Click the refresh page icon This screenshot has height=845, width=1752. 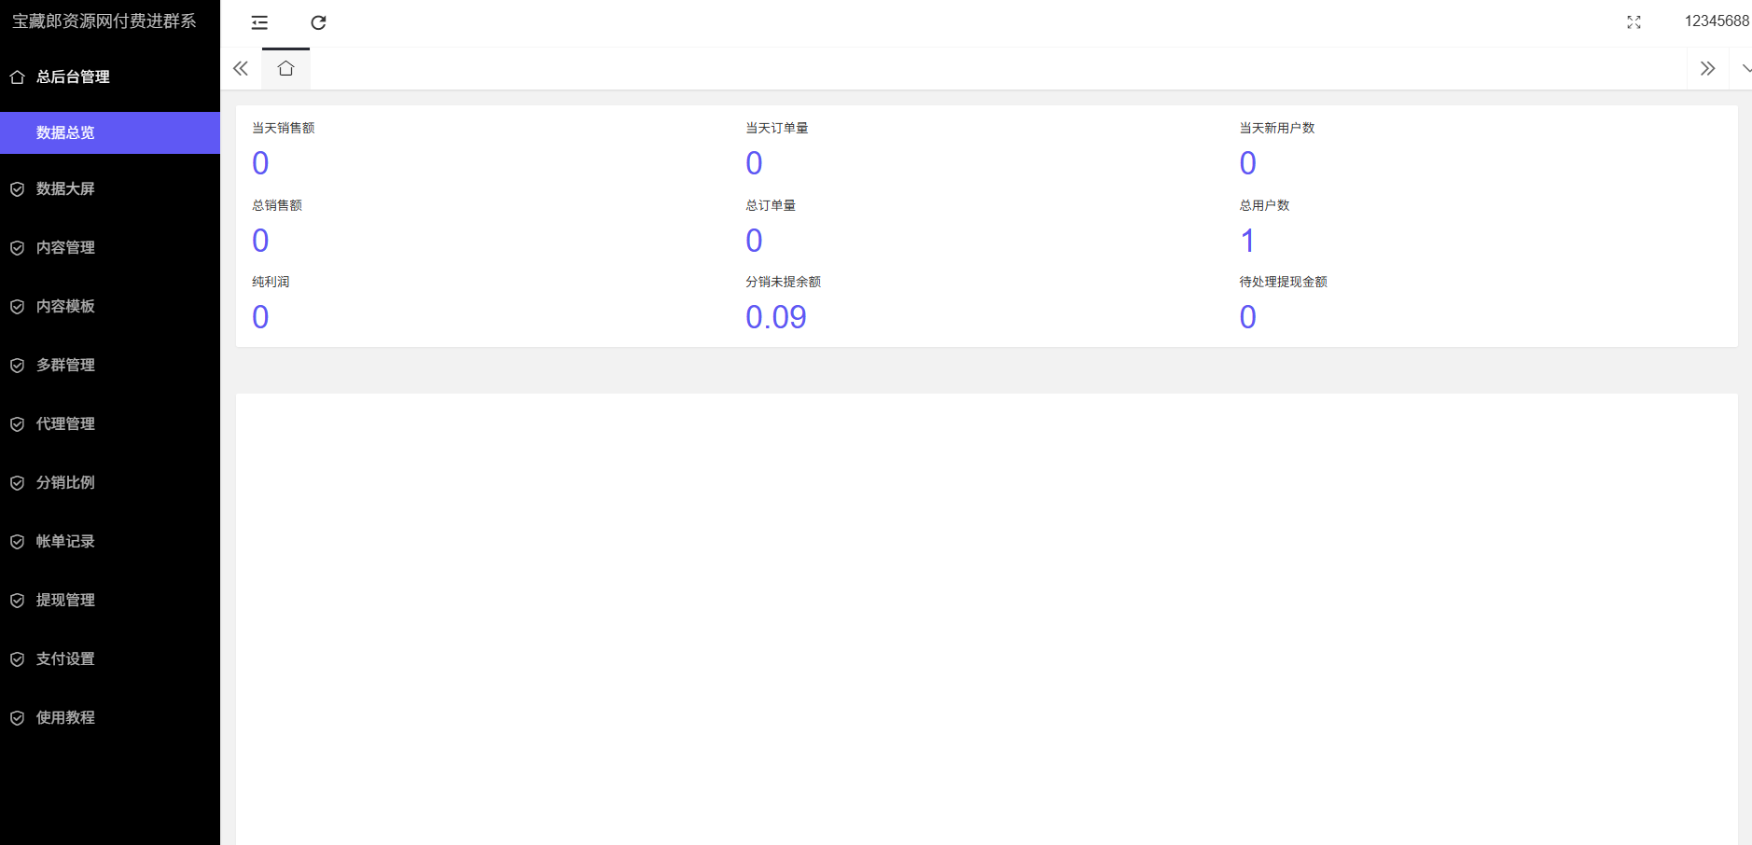click(318, 22)
